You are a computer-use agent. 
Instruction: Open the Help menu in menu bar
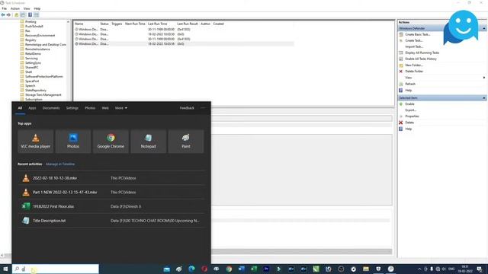pos(37,8)
